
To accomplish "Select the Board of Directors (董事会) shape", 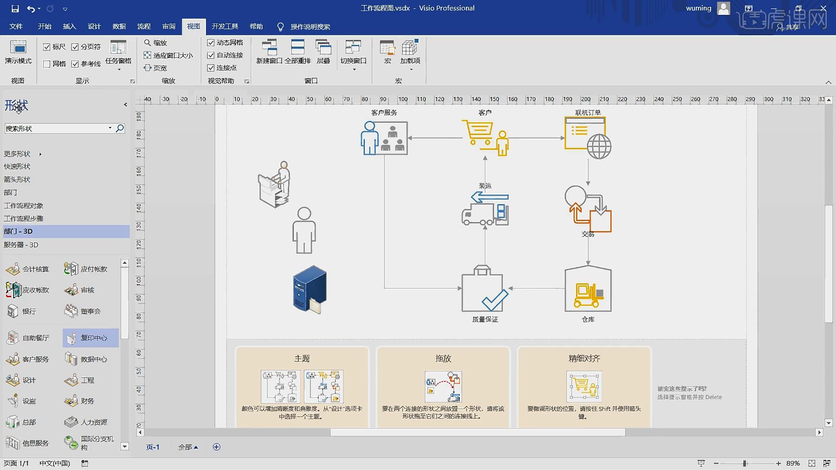I will click(83, 311).
